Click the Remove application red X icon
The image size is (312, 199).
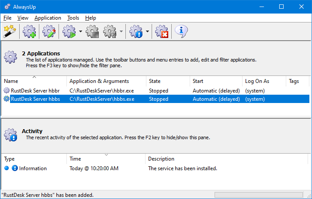(162, 31)
